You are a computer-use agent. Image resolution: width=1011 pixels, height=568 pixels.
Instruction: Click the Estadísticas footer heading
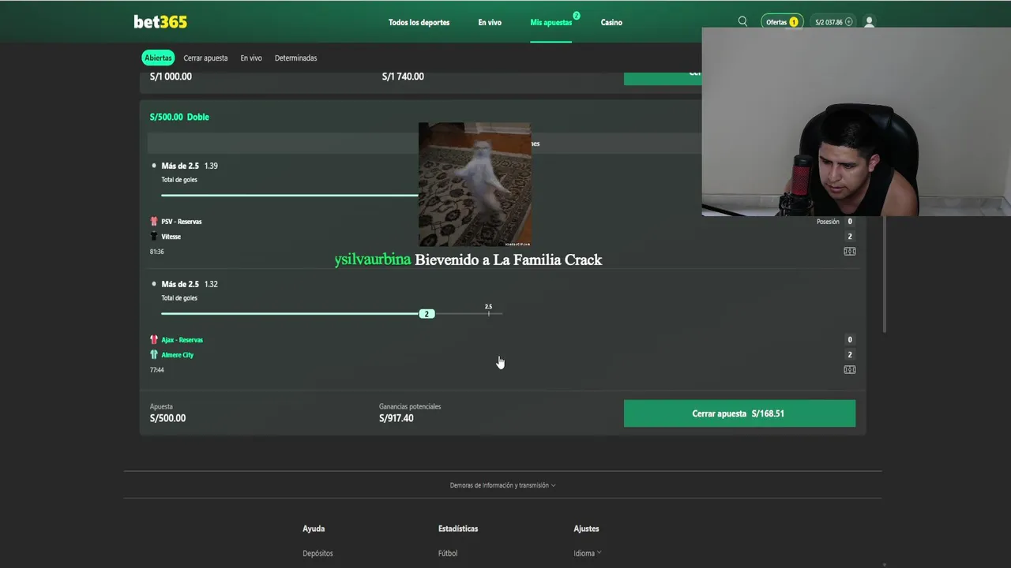tap(458, 529)
